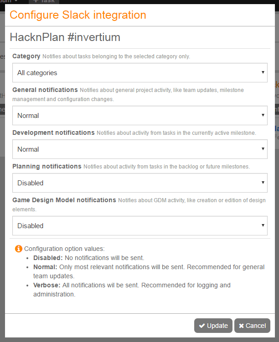Expand the Planning notifications dropdown
The width and height of the screenshot is (279, 342).
click(139, 183)
